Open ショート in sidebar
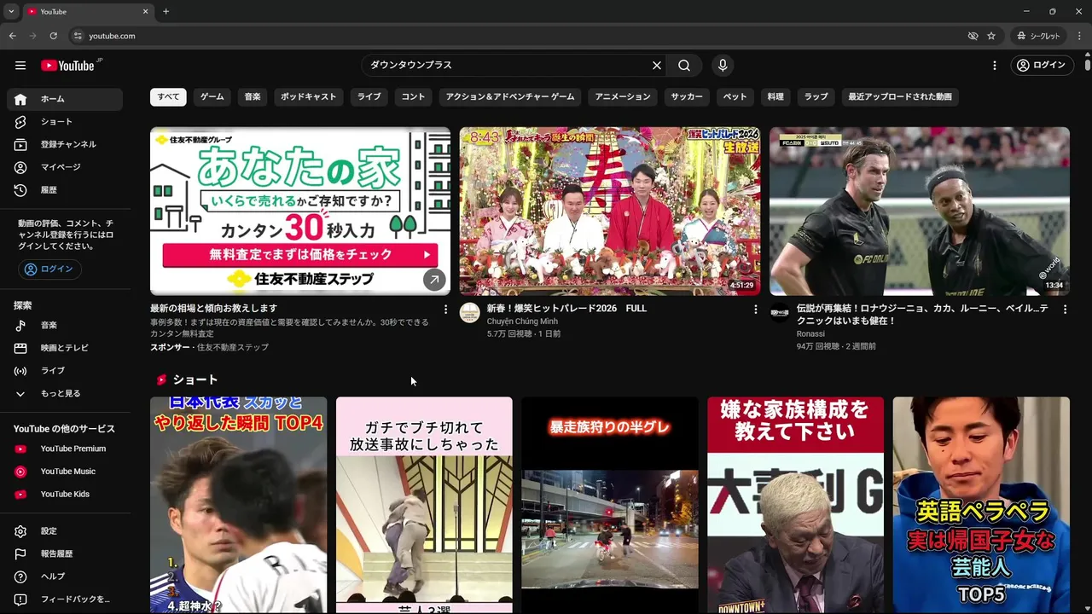The height and width of the screenshot is (614, 1092). click(65, 122)
